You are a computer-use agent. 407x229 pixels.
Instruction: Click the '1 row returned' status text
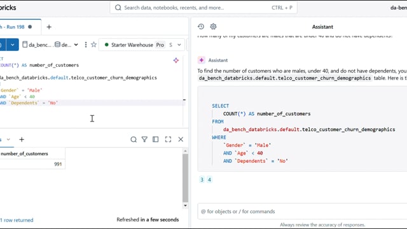[x=17, y=220]
